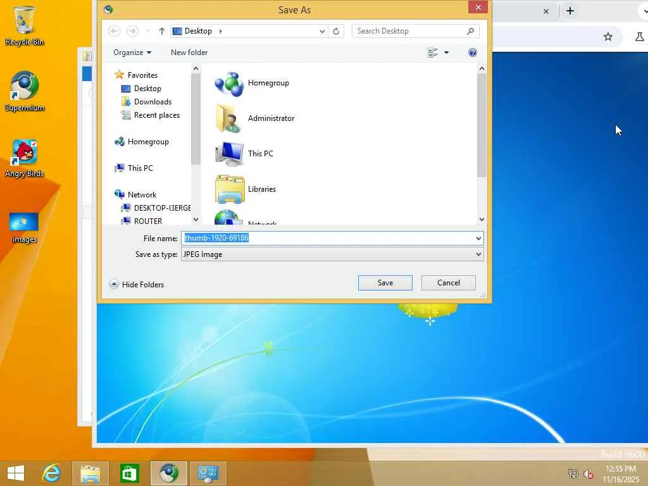648x486 pixels.
Task: Open view options dropdown arrow
Action: 446,53
